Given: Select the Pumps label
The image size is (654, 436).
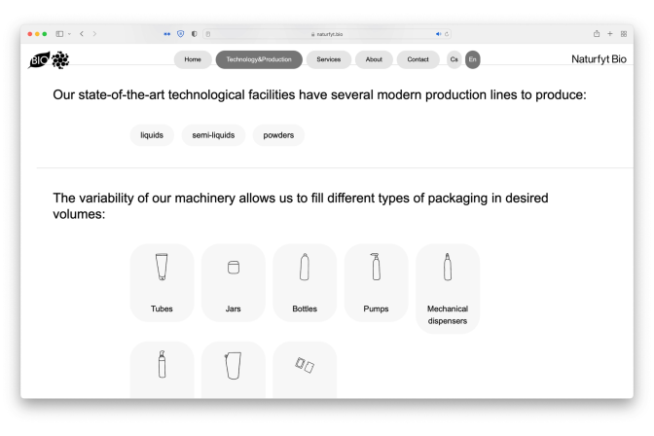Looking at the screenshot, I should (x=376, y=309).
